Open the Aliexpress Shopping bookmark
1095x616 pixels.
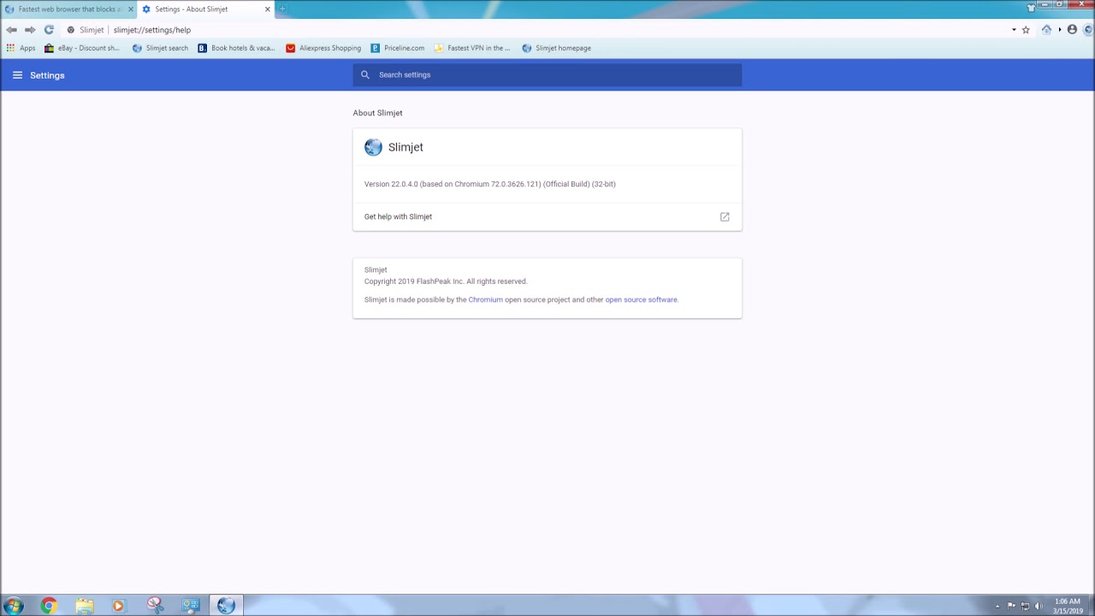pyautogui.click(x=323, y=48)
